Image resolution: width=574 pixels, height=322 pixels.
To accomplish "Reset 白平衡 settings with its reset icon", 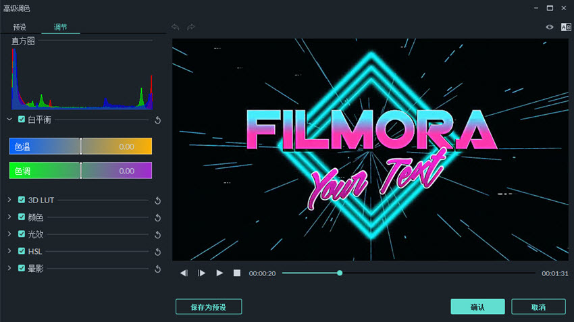I will click(x=158, y=120).
